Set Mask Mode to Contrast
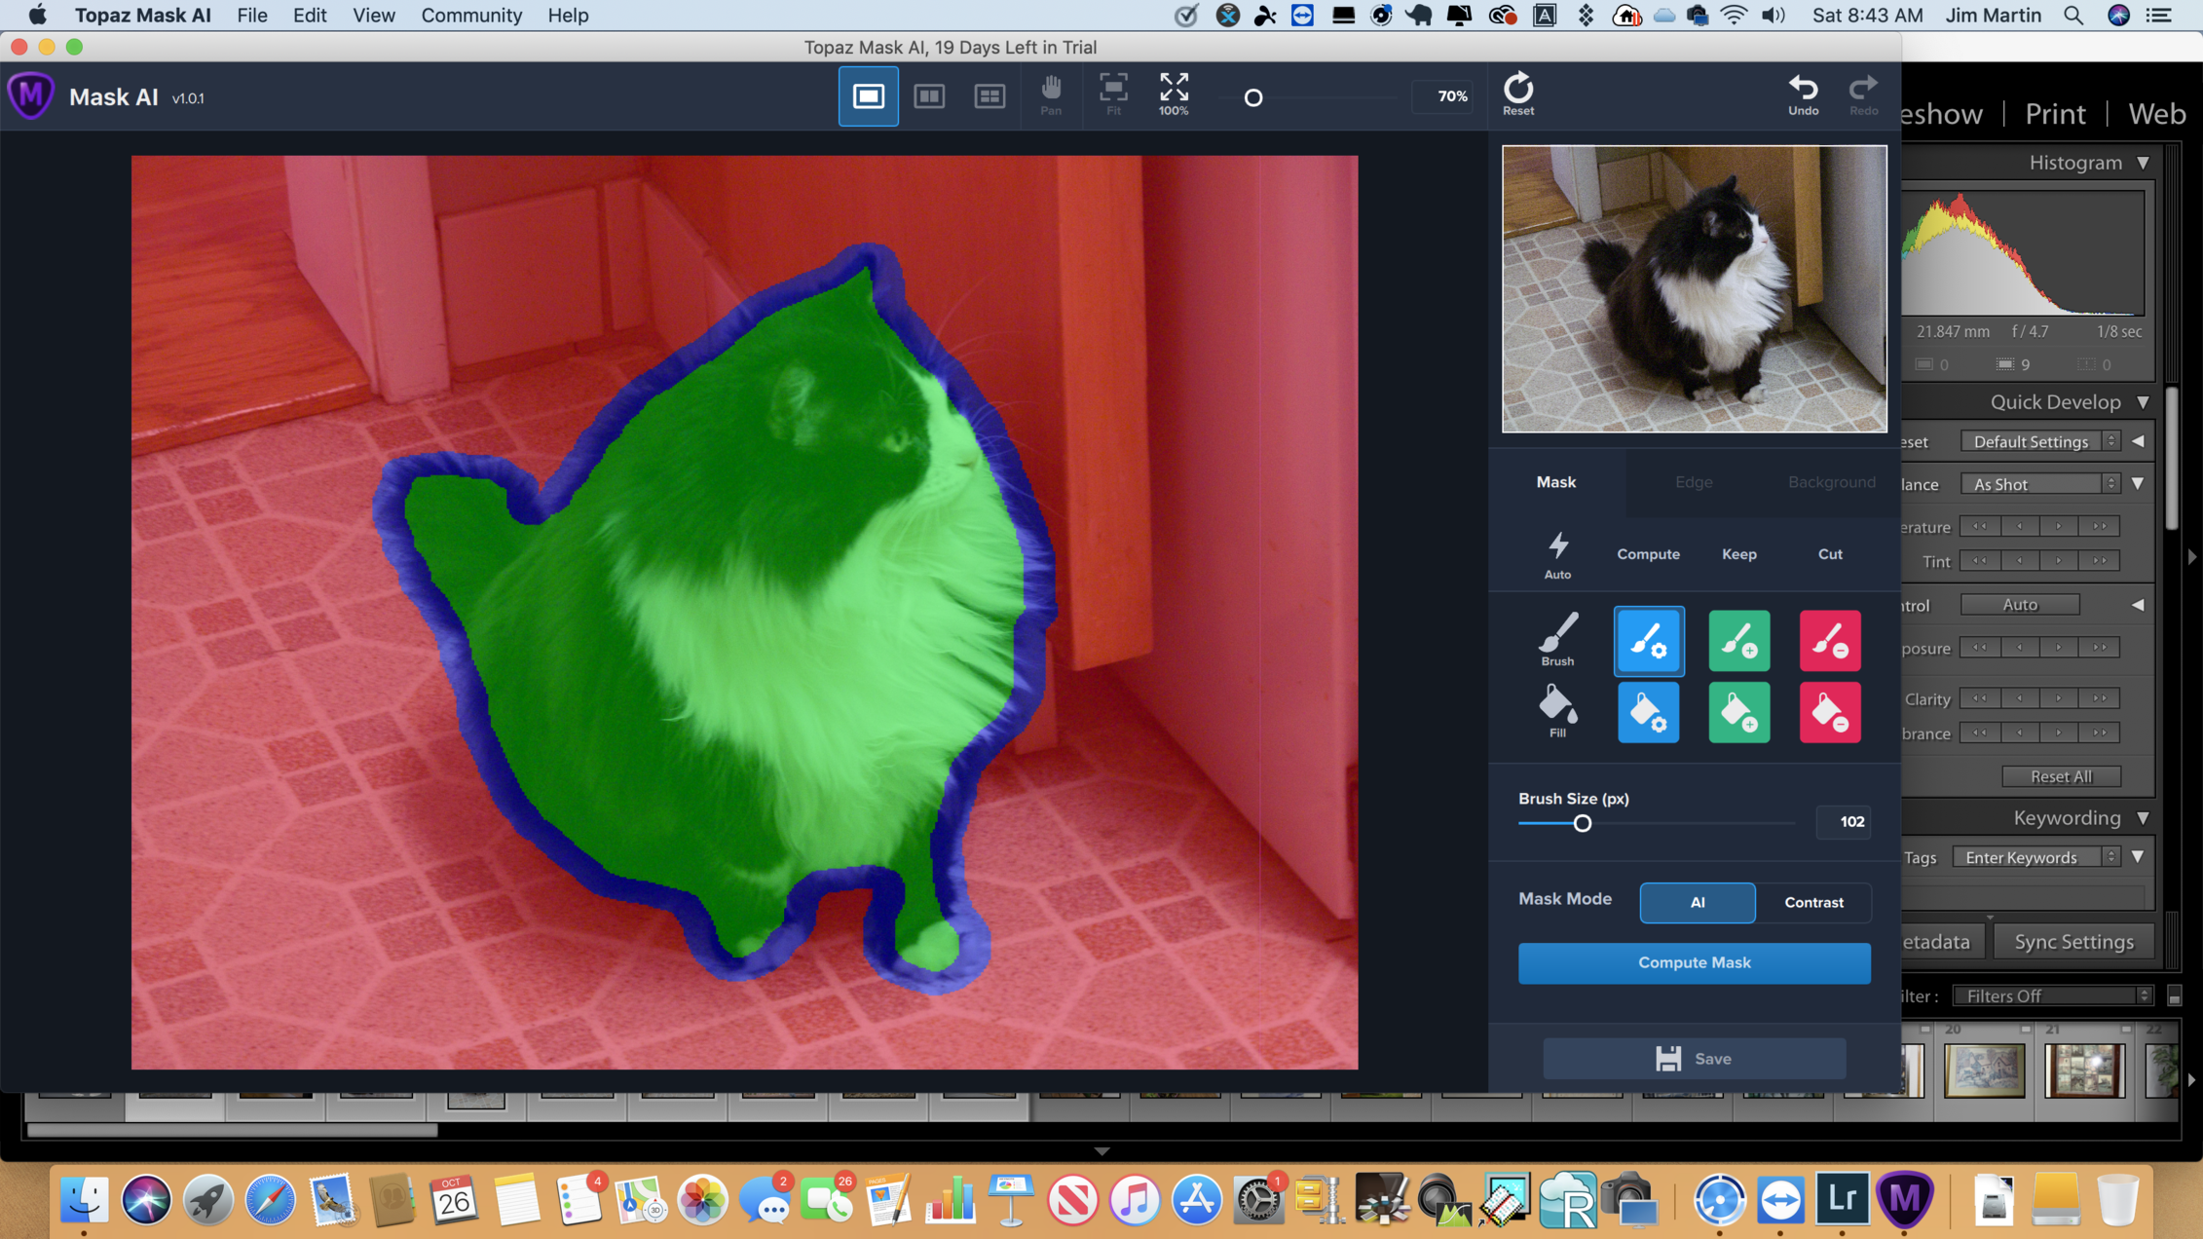Screen dimensions: 2203x1239 click(x=1812, y=902)
